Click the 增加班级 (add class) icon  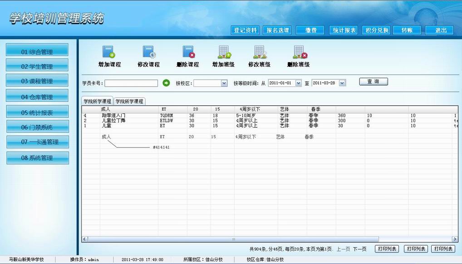pyautogui.click(x=224, y=52)
